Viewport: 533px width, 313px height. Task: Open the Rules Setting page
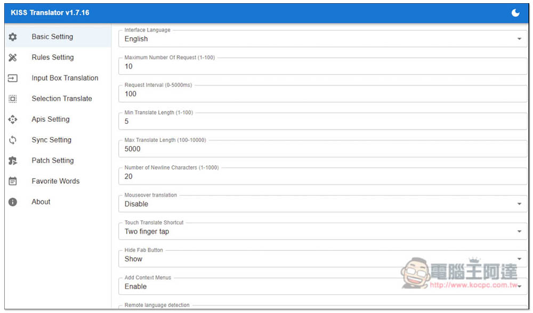(x=58, y=57)
